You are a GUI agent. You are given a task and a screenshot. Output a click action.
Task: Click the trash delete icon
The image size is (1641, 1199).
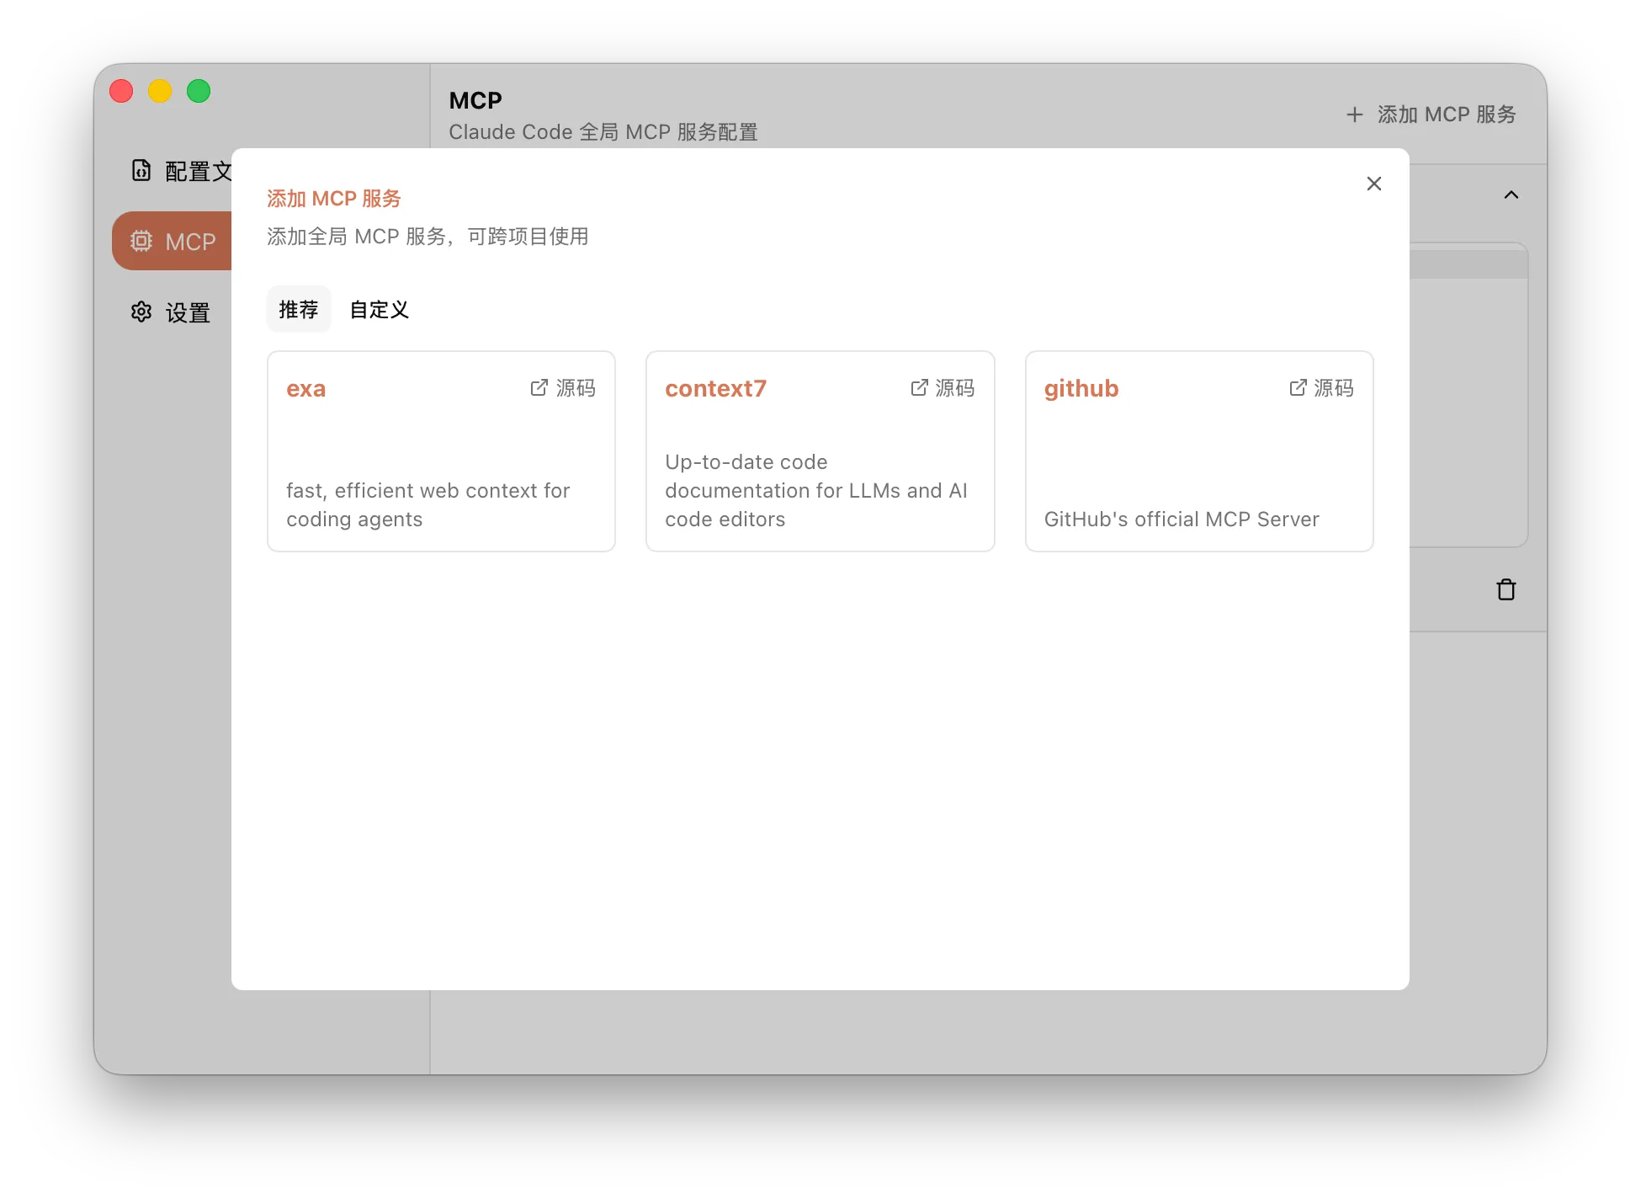click(x=1506, y=589)
